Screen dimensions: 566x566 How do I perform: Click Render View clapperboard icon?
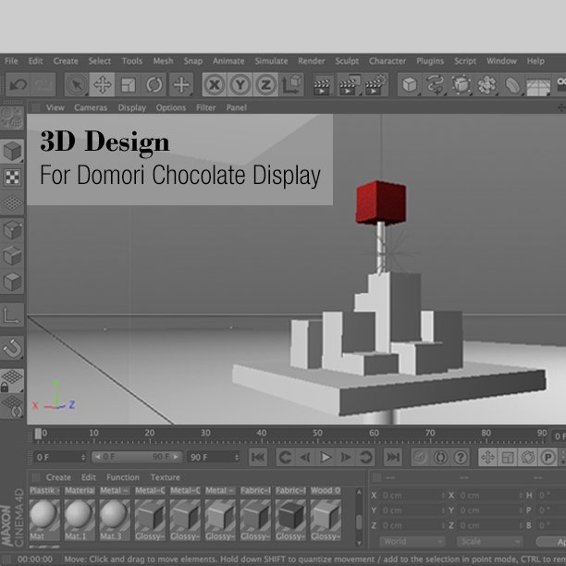[322, 86]
